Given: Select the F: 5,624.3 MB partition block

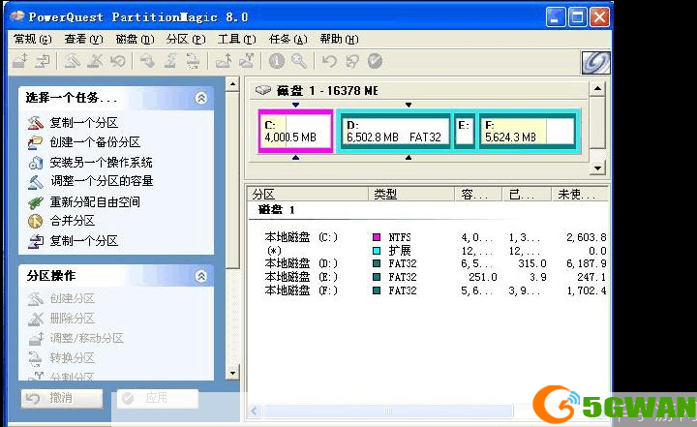Looking at the screenshot, I should pos(528,132).
